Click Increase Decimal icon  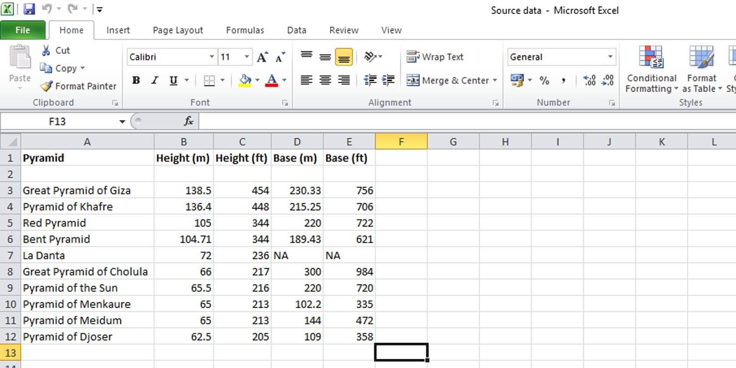[589, 80]
